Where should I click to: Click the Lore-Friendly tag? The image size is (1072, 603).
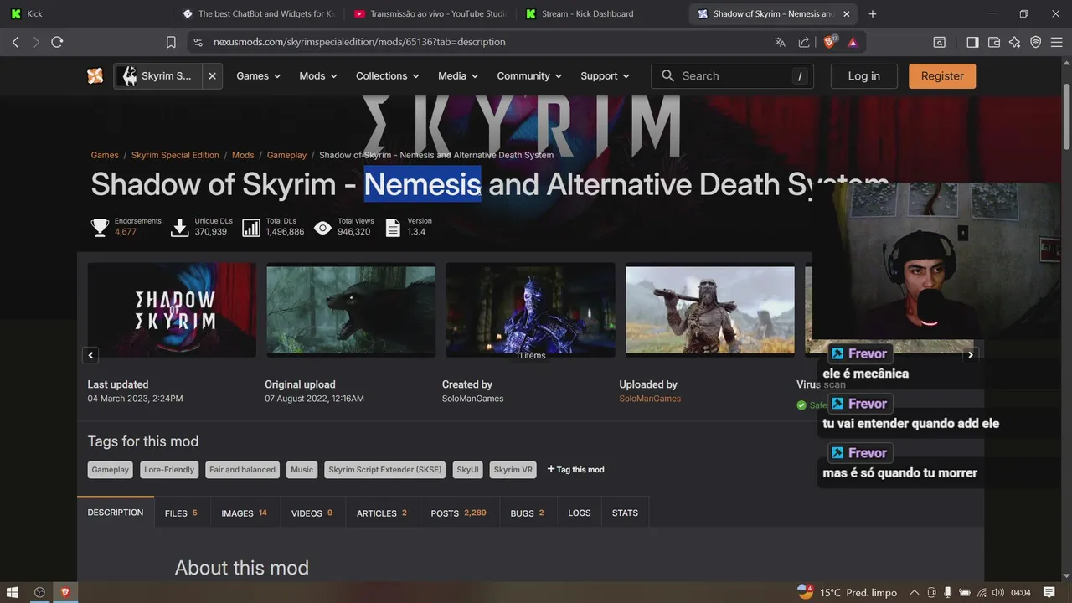[168, 470]
